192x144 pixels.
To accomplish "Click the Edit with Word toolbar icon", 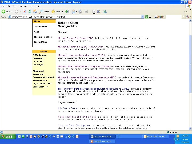I will [x=86, y=11].
